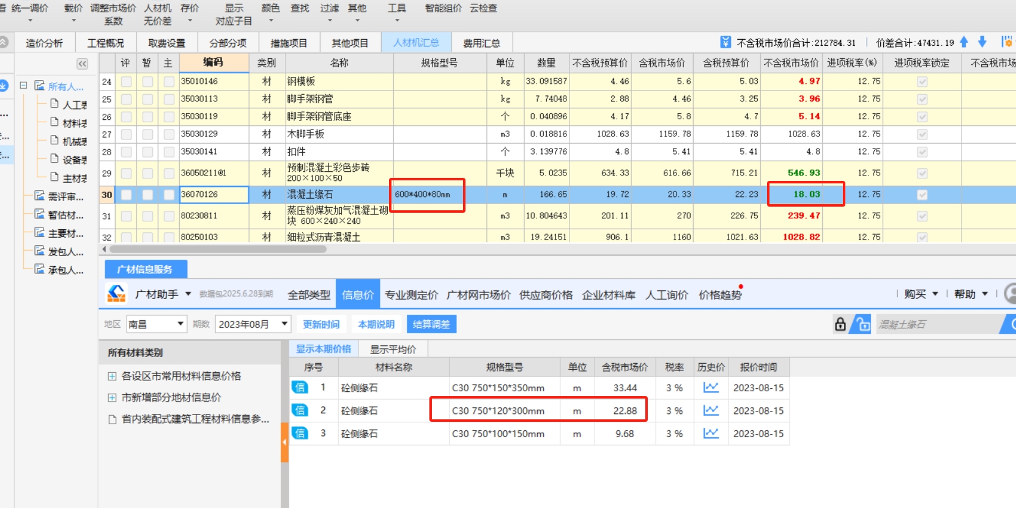
Task: Select the 材料 tree node
Action: [69, 123]
